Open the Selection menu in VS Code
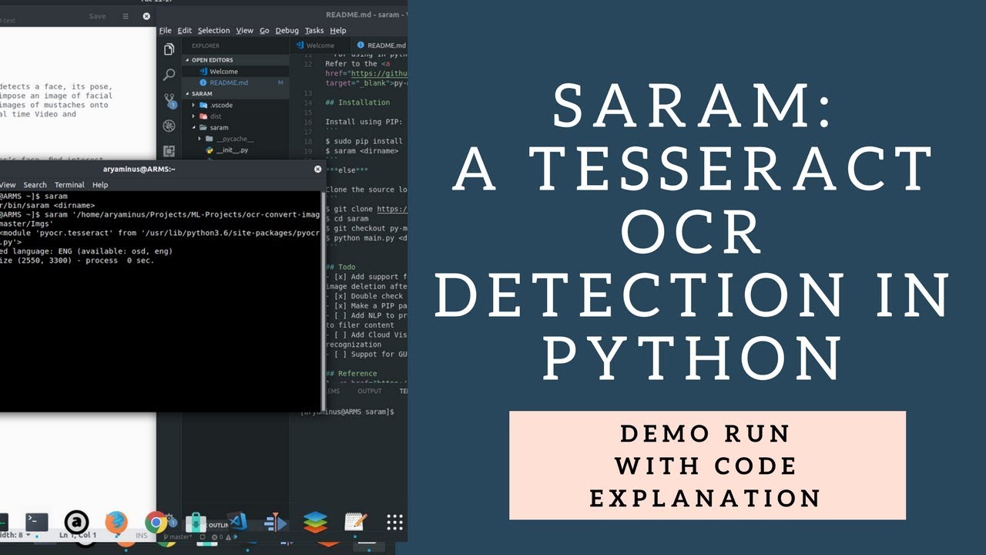This screenshot has height=555, width=986. coord(213,30)
